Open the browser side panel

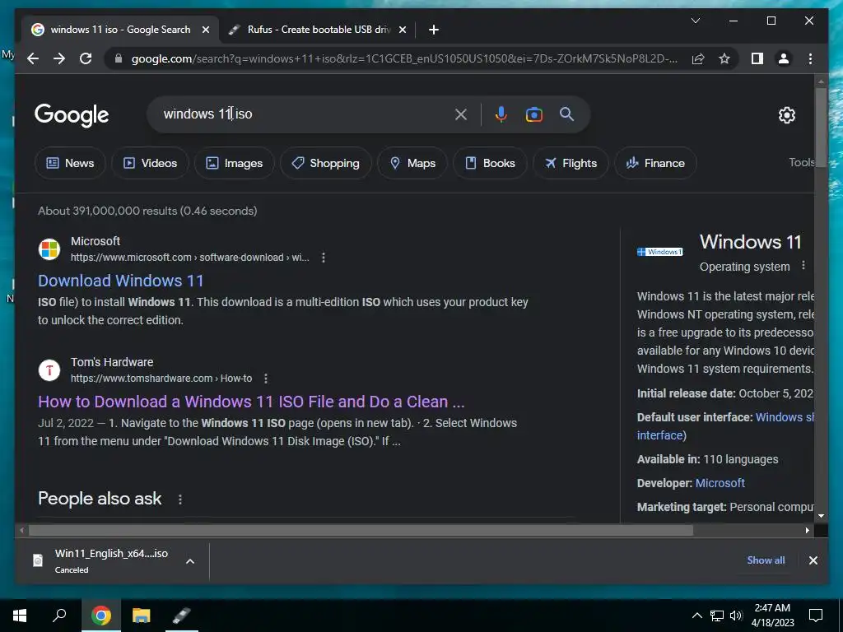pos(757,58)
